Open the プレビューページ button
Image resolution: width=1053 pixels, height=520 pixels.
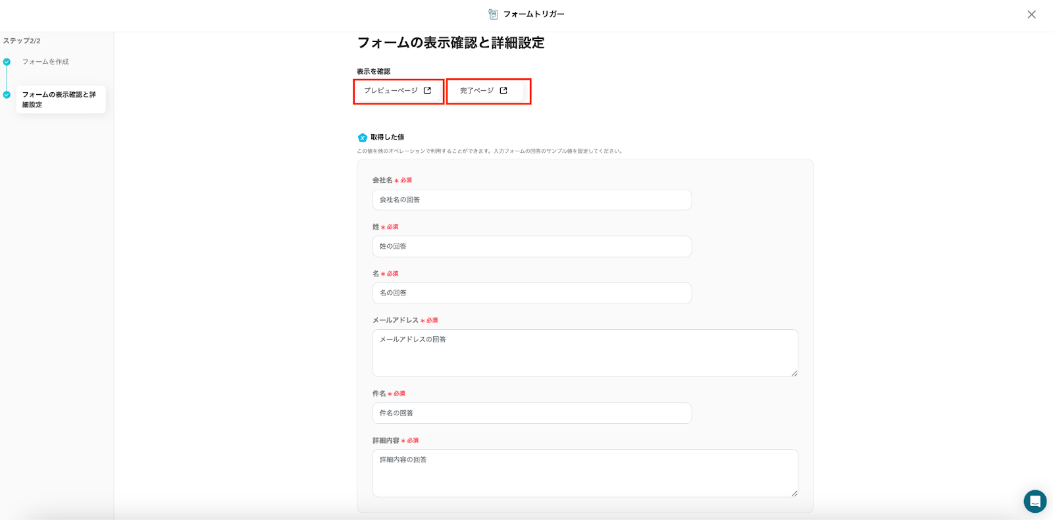click(398, 91)
